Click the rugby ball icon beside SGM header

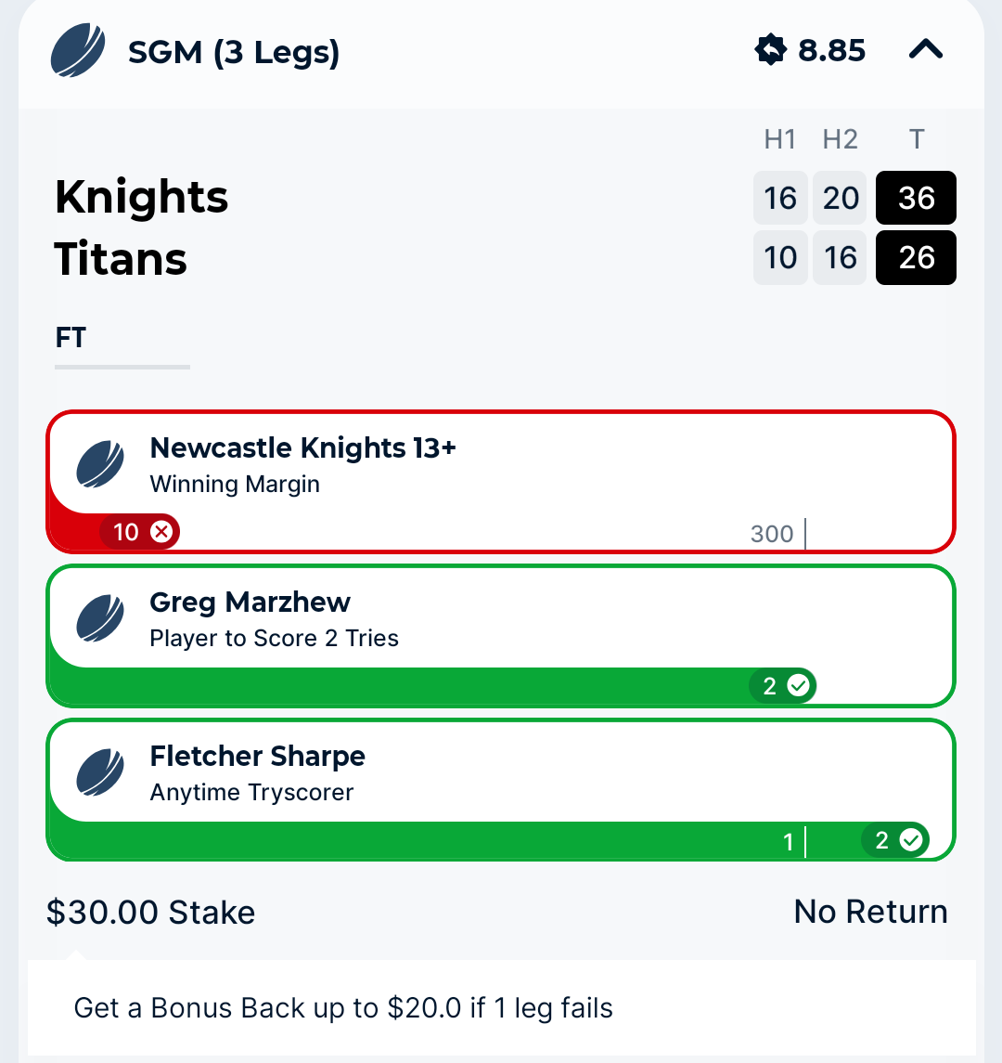click(x=78, y=51)
